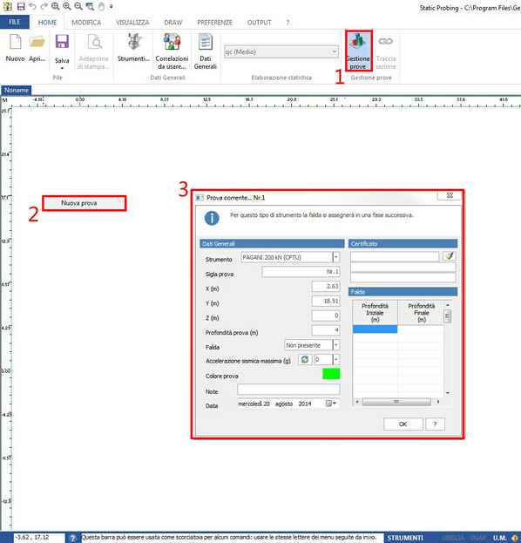Open Correlazioni da usare
The height and width of the screenshot is (543, 521).
pos(172,42)
